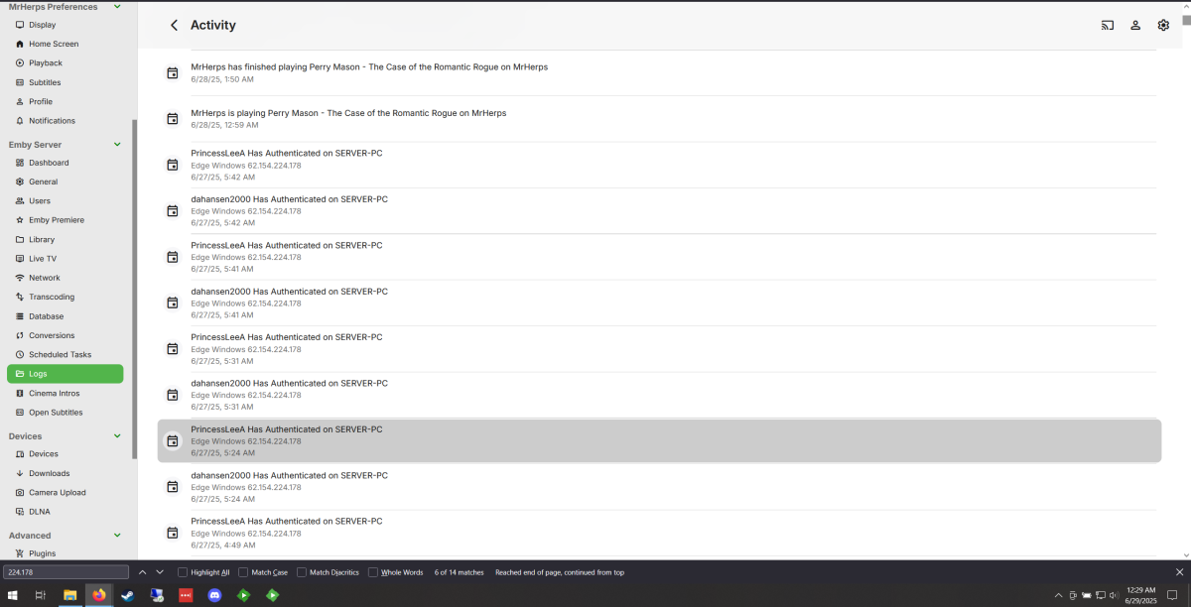
Task: Open Steam from taskbar
Action: point(127,595)
